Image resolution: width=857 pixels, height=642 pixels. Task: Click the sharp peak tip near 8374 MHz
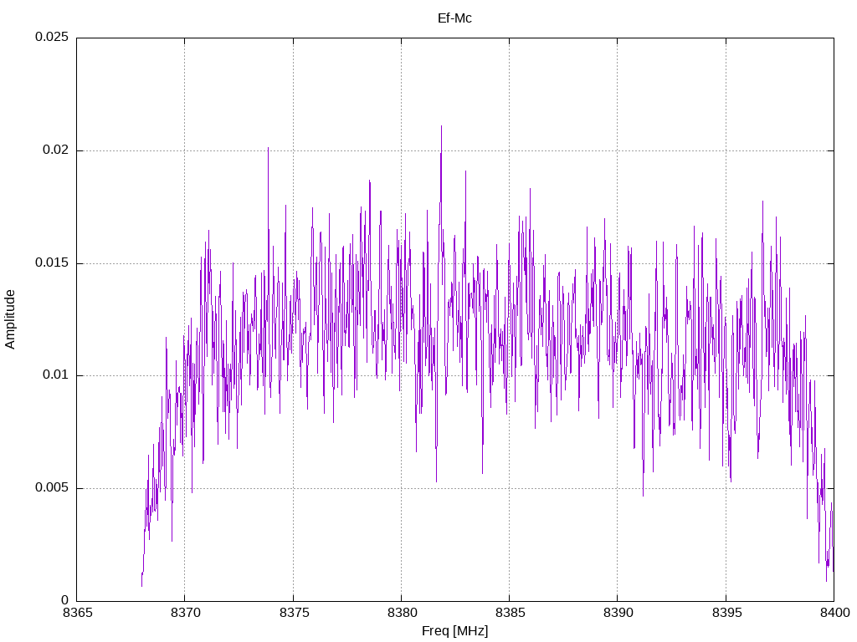(268, 149)
